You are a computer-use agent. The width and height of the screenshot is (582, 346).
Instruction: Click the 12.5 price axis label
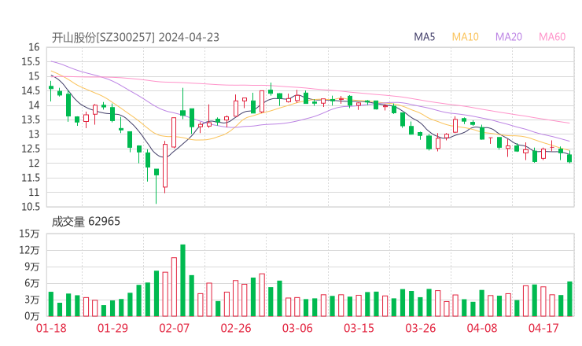click(31, 149)
